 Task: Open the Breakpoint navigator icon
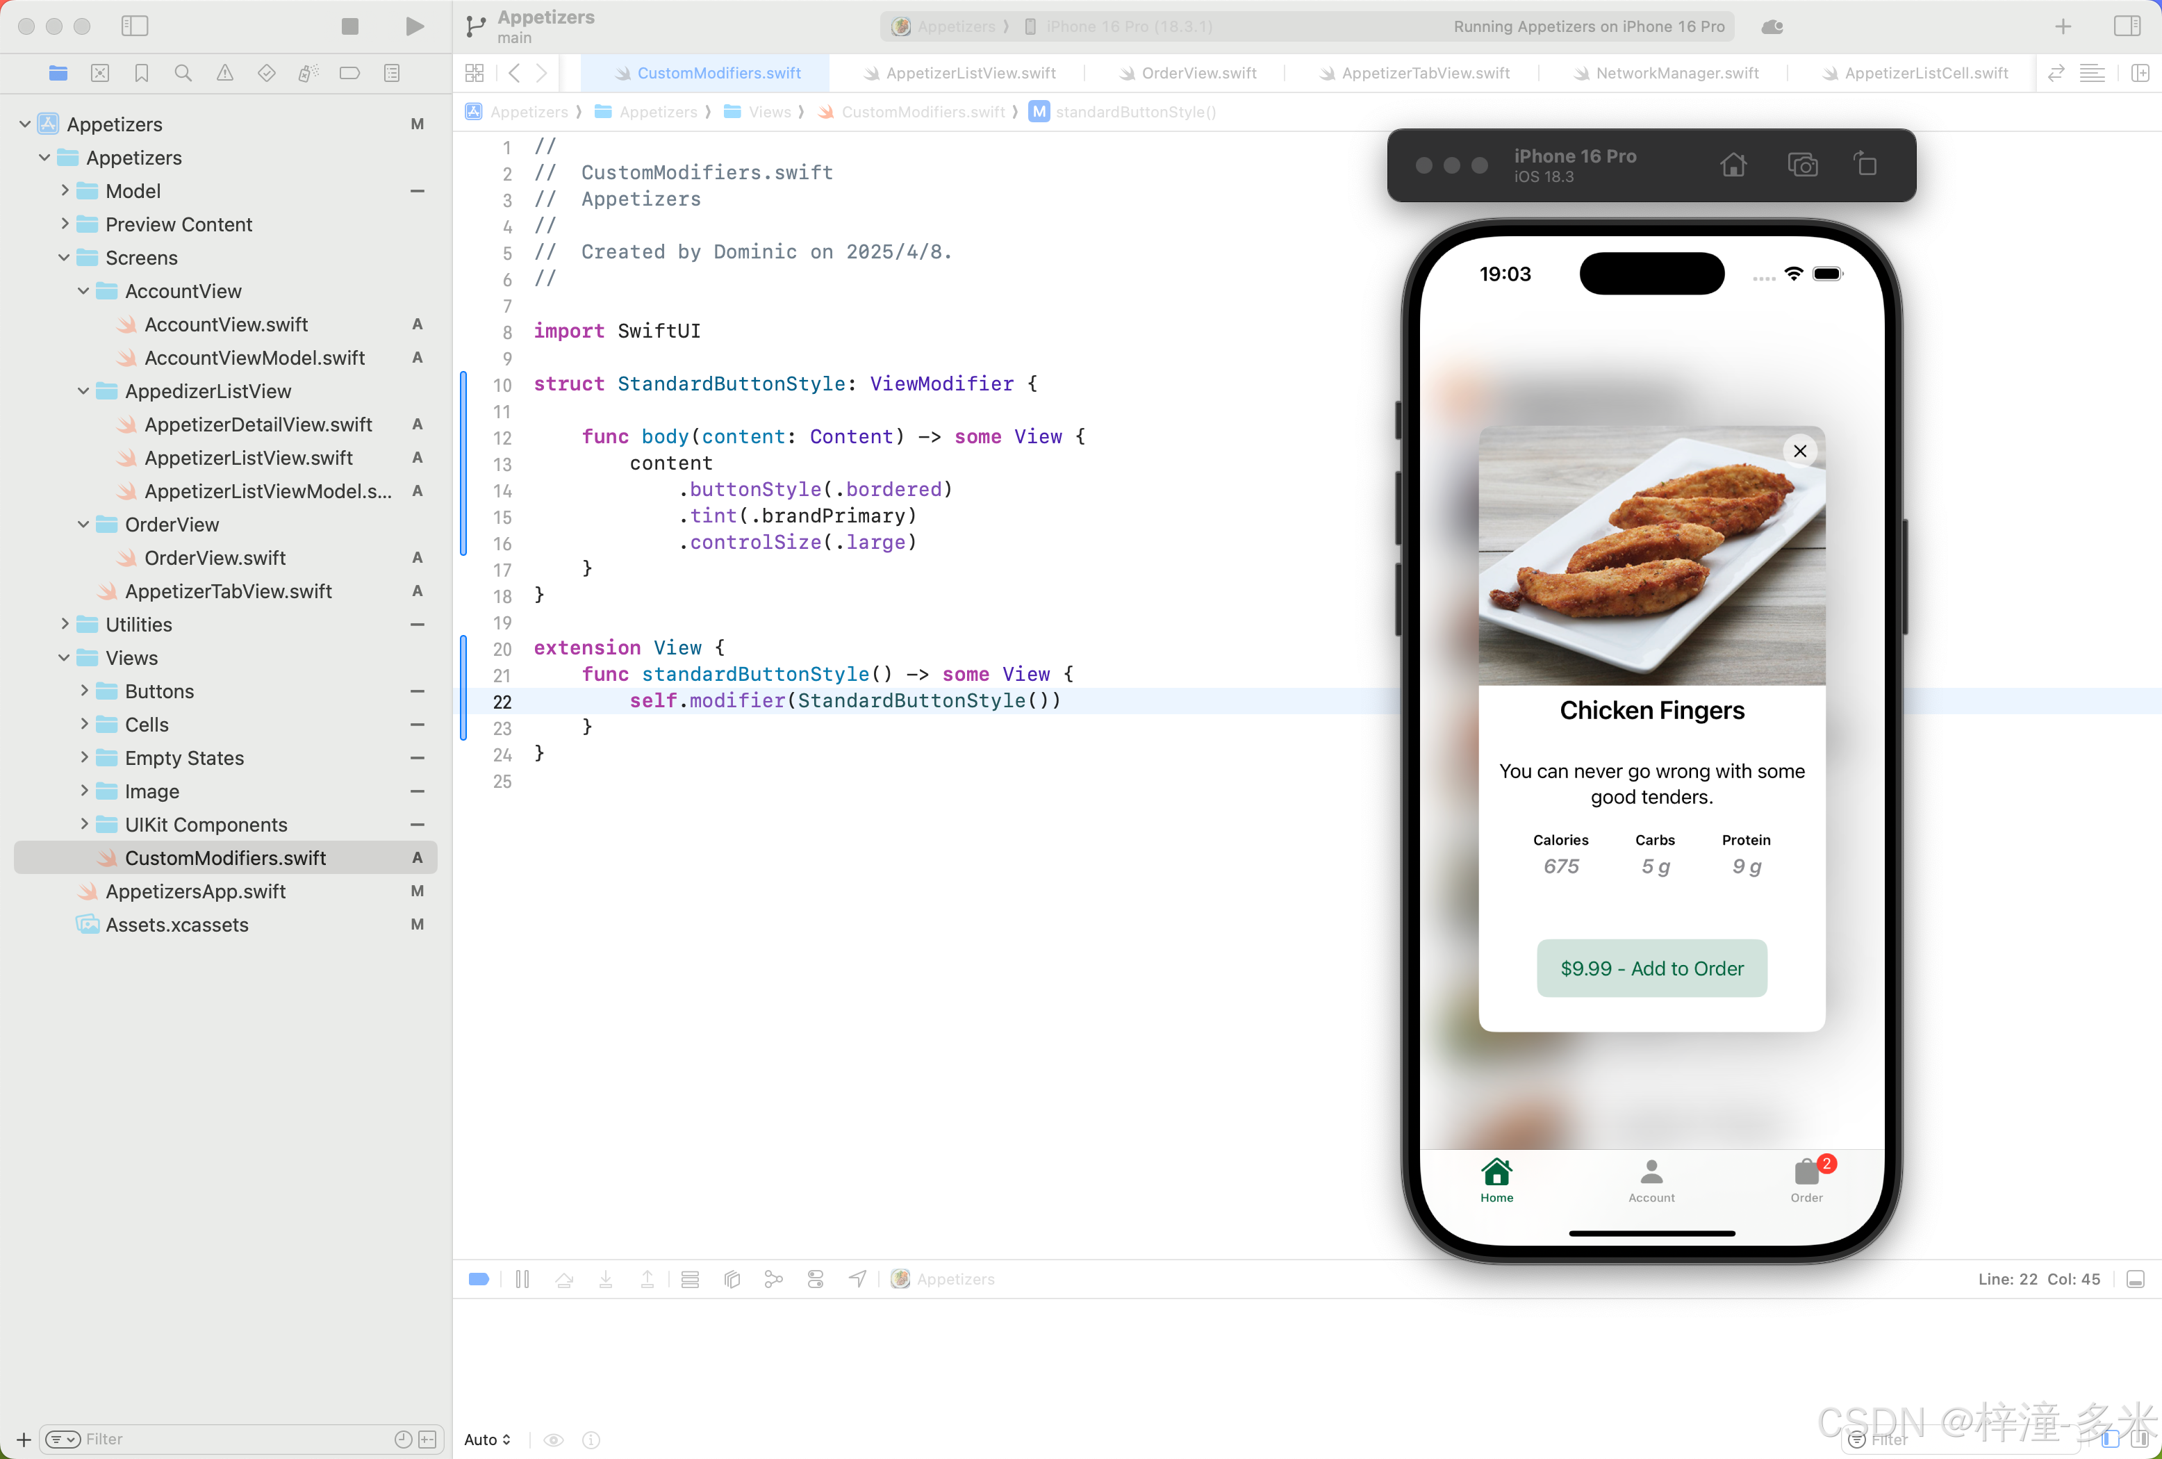(x=349, y=72)
